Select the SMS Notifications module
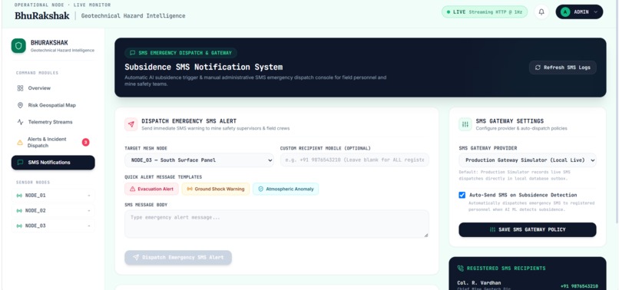This screenshot has height=290, width=619. (x=53, y=163)
